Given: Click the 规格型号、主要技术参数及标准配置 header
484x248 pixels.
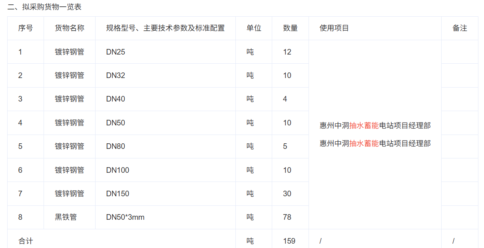Looking at the screenshot, I should coord(165,28).
